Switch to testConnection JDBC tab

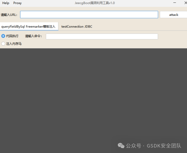click(x=77, y=27)
